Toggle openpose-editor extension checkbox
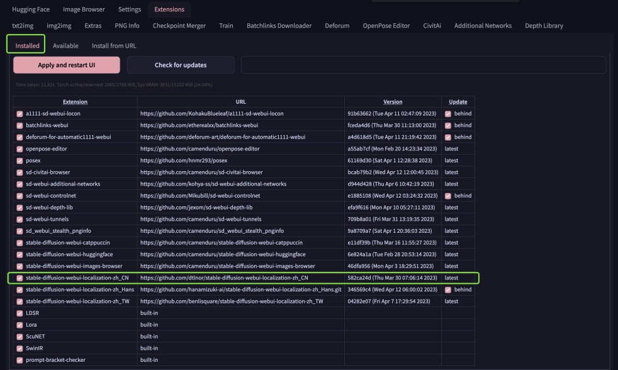 [x=20, y=149]
